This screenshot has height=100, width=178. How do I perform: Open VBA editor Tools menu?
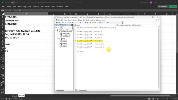[x=88, y=20]
